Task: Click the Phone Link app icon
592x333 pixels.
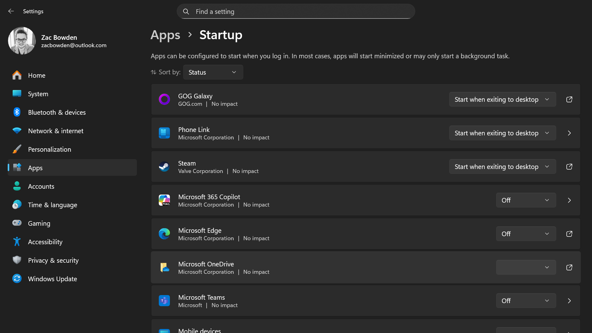Action: point(164,133)
